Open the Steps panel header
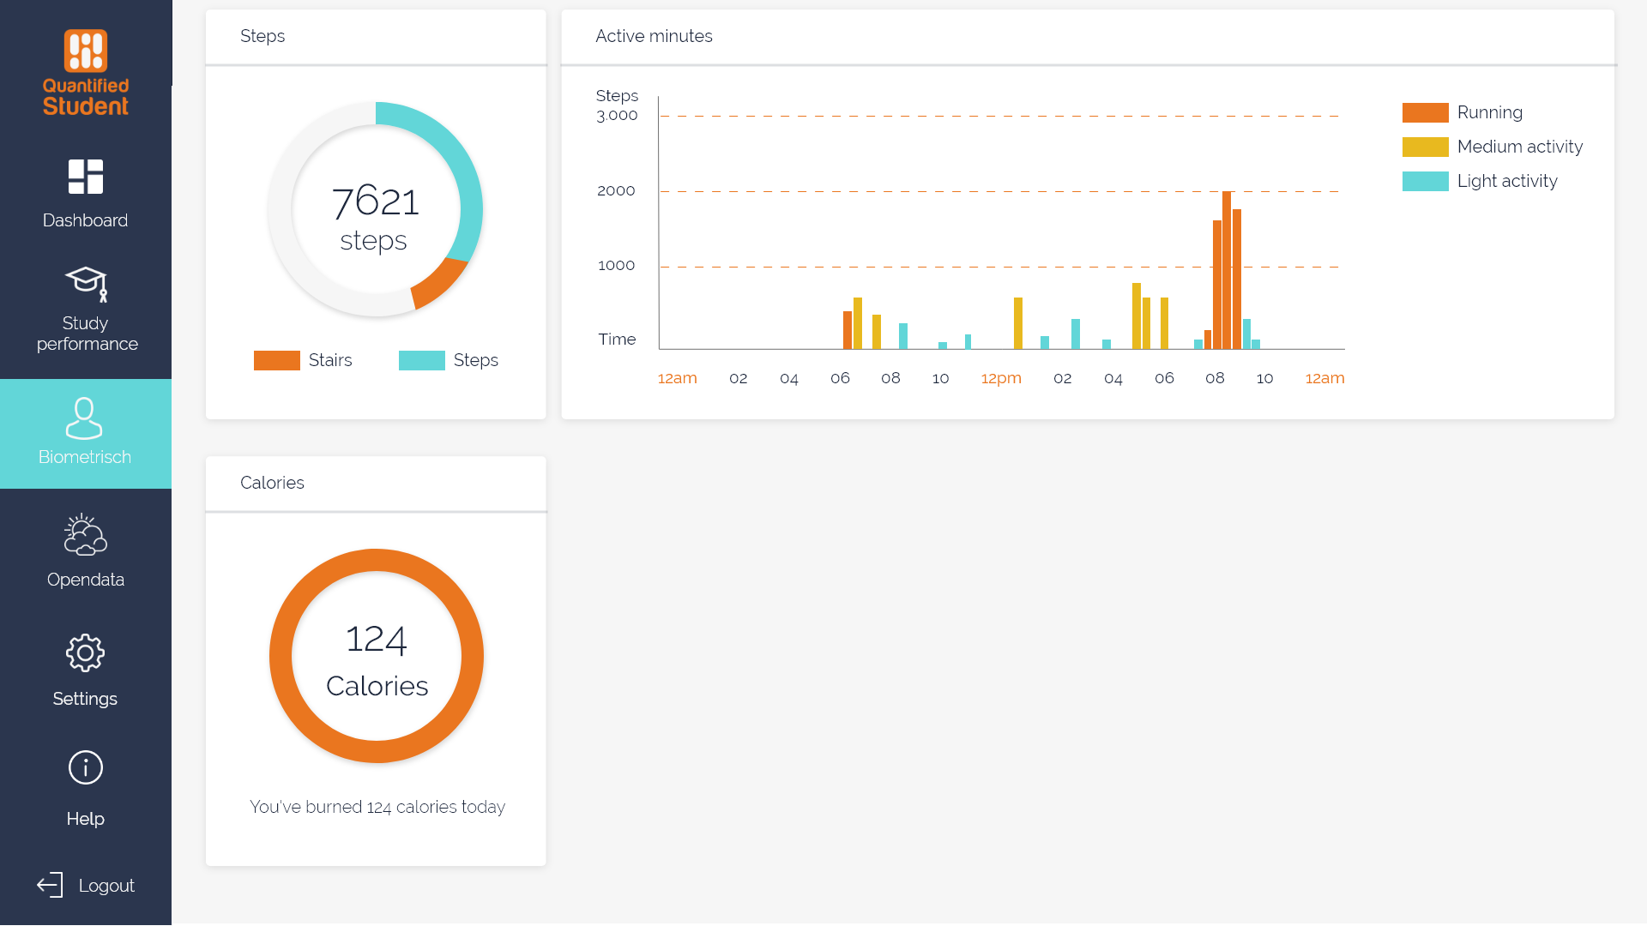 tap(262, 36)
